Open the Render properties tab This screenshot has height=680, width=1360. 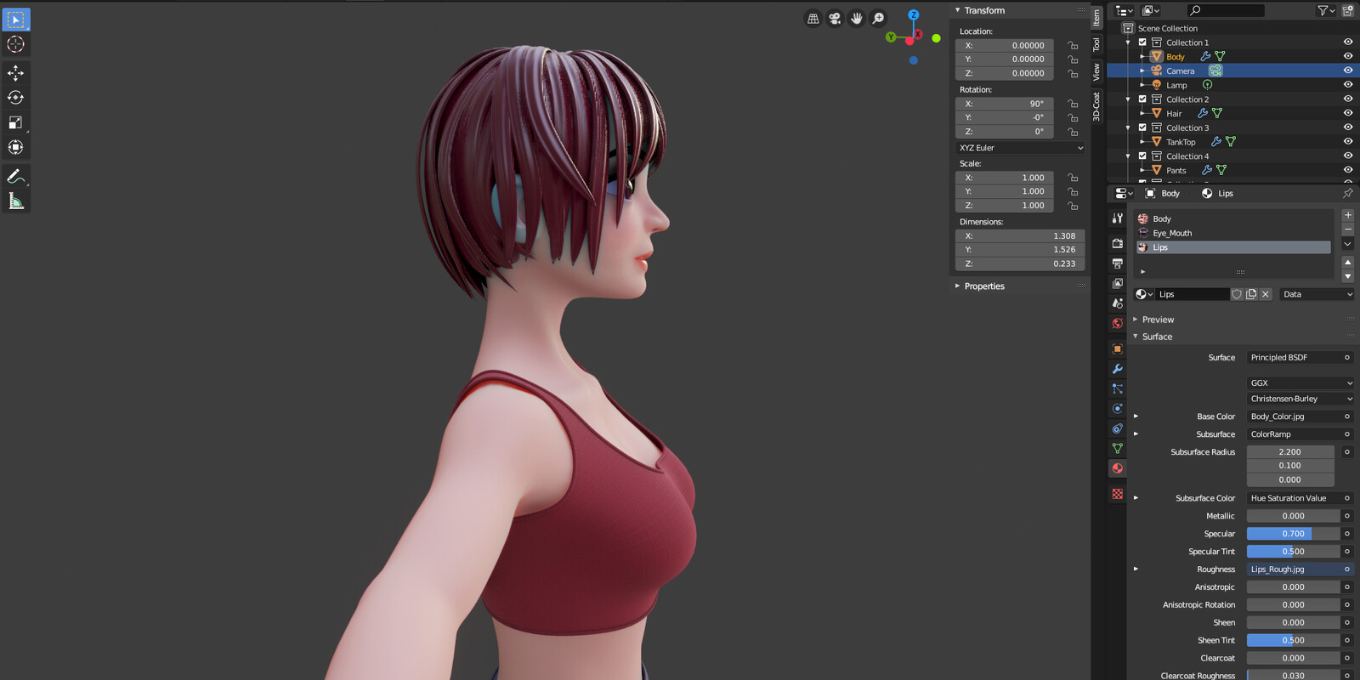coord(1118,243)
